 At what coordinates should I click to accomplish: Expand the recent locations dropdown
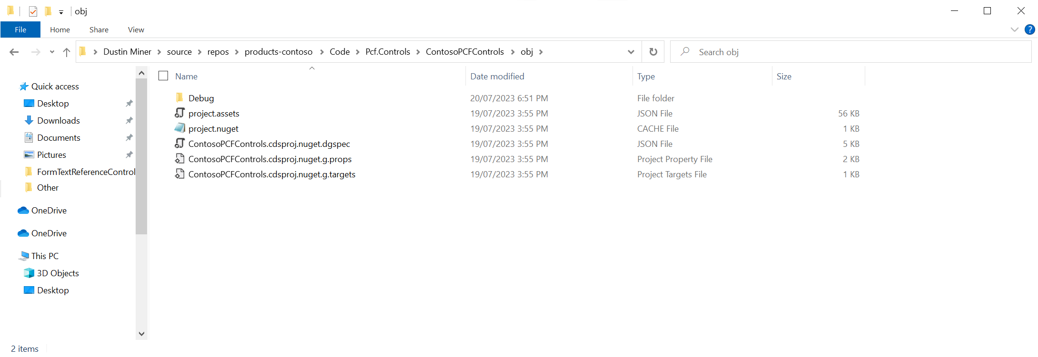(x=52, y=52)
